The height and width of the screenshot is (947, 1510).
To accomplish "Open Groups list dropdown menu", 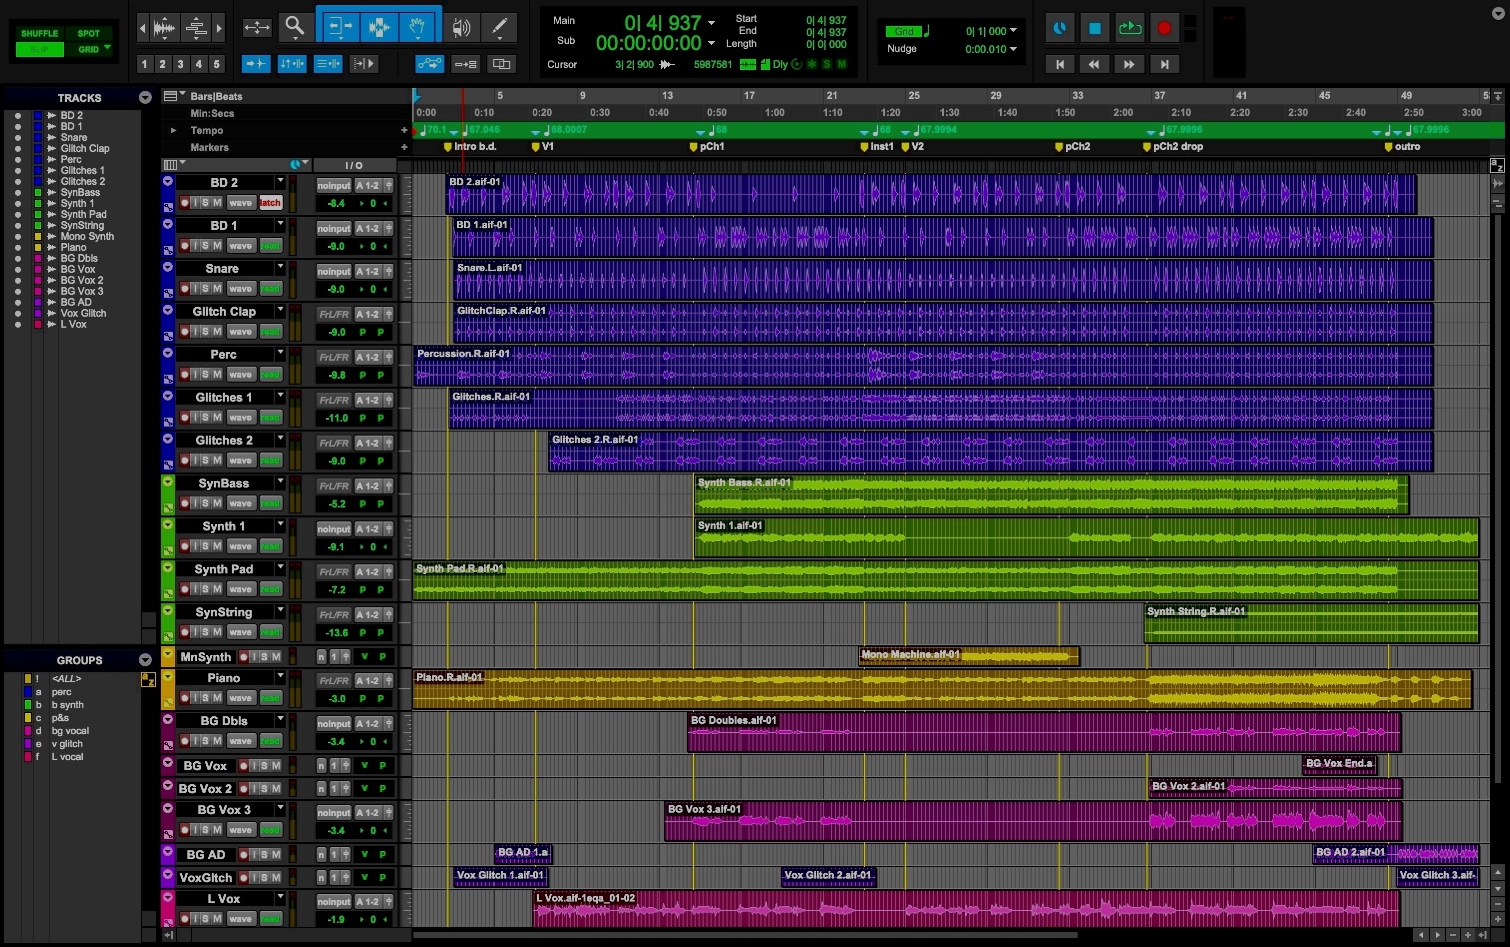I will (x=145, y=660).
